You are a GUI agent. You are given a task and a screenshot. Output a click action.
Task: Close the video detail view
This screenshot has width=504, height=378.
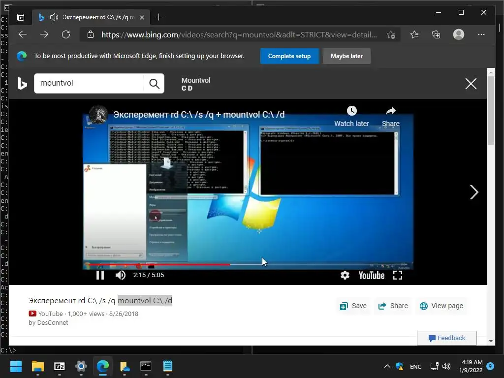471,84
